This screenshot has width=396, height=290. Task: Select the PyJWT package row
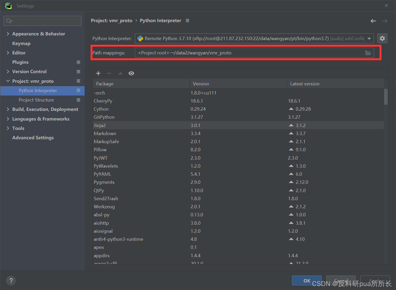click(238, 158)
